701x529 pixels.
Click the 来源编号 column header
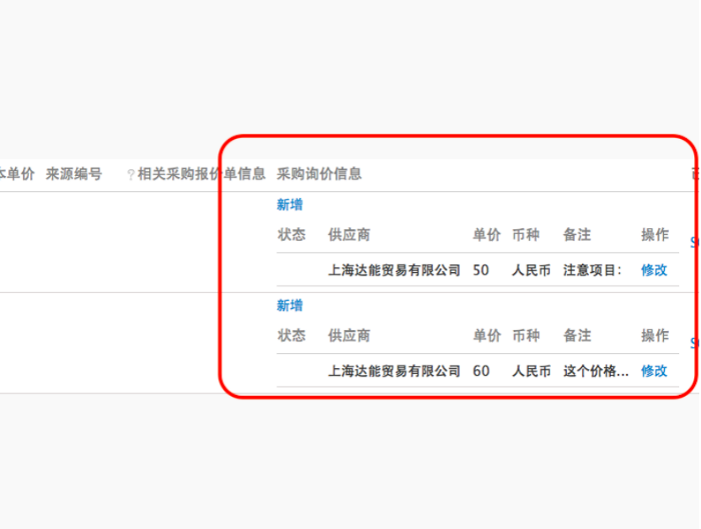(x=73, y=174)
